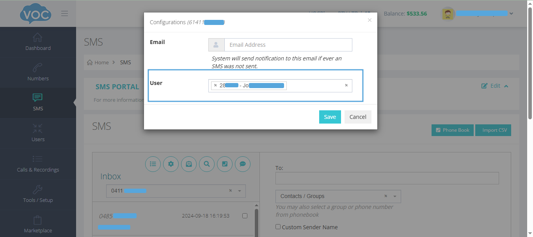This screenshot has width=533, height=237.
Task: Expand the user account menu chevron
Action: (x=511, y=13)
